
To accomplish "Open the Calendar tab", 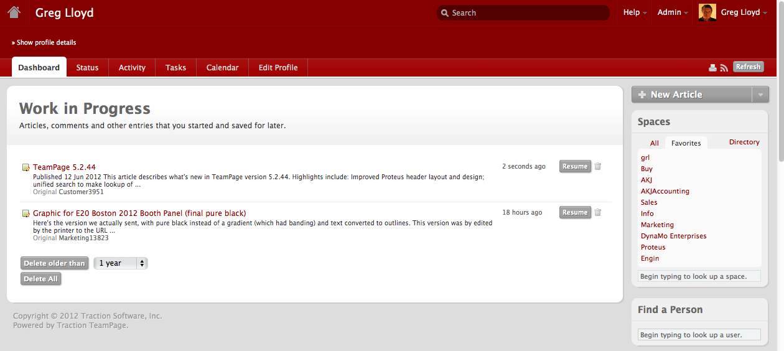I will point(222,68).
